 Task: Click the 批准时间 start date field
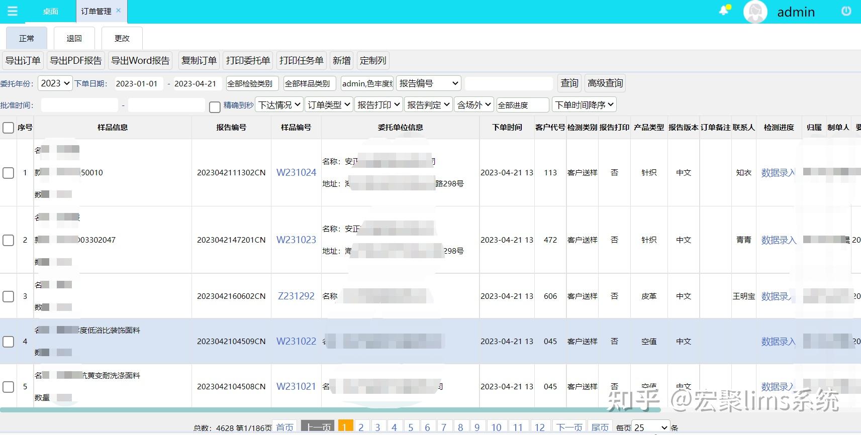pos(79,105)
